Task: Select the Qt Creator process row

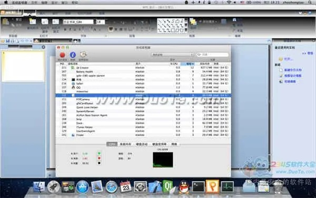Action: click(143, 68)
